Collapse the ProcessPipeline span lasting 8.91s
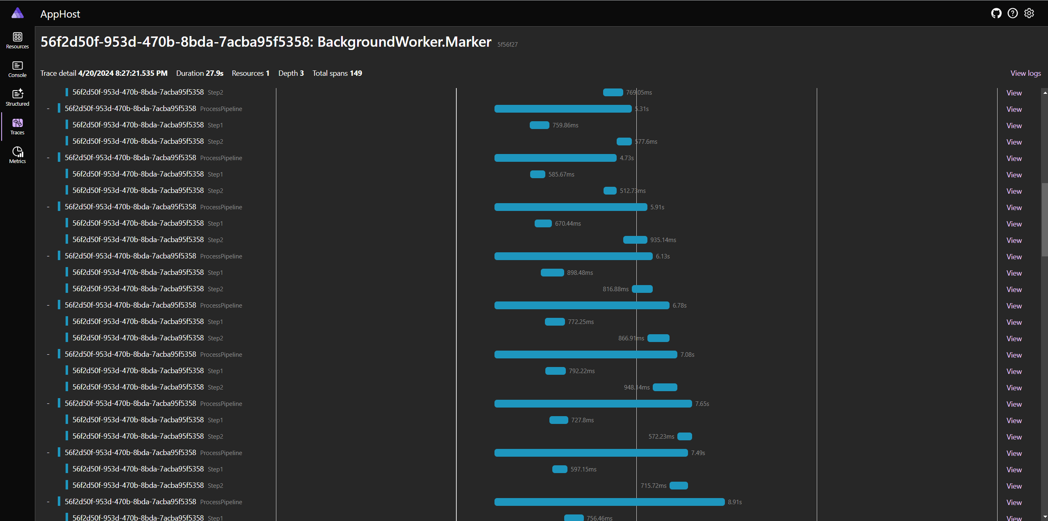The height and width of the screenshot is (521, 1048). pyautogui.click(x=48, y=502)
